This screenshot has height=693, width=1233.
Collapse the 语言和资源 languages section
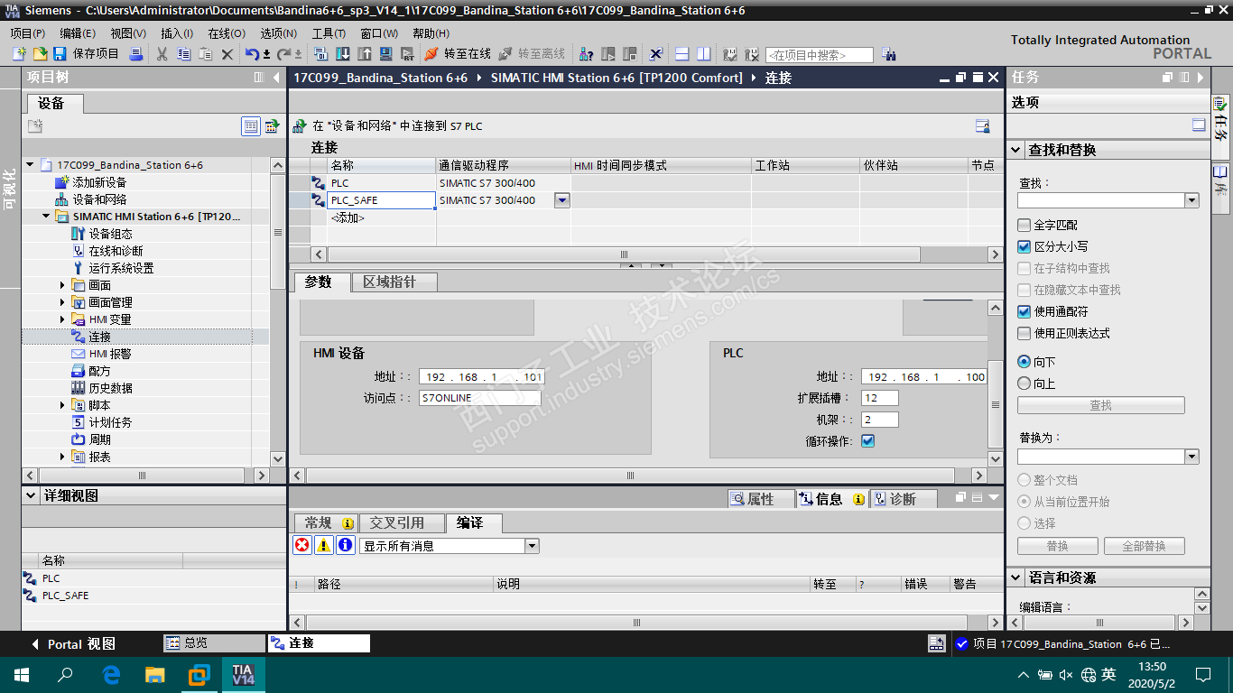pyautogui.click(x=1016, y=578)
